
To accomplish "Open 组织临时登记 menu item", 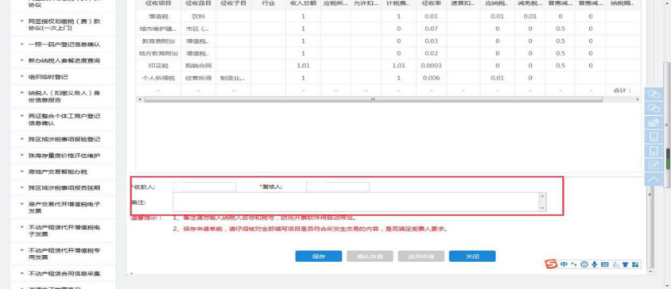I will pyautogui.click(x=48, y=77).
